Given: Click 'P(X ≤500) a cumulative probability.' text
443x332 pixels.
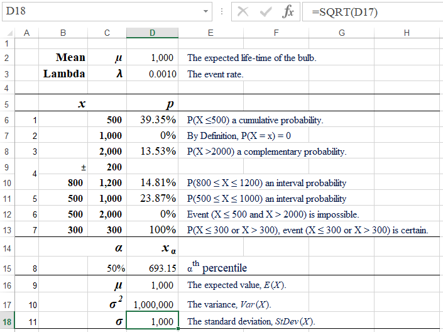Looking at the screenshot, I should click(x=255, y=121).
